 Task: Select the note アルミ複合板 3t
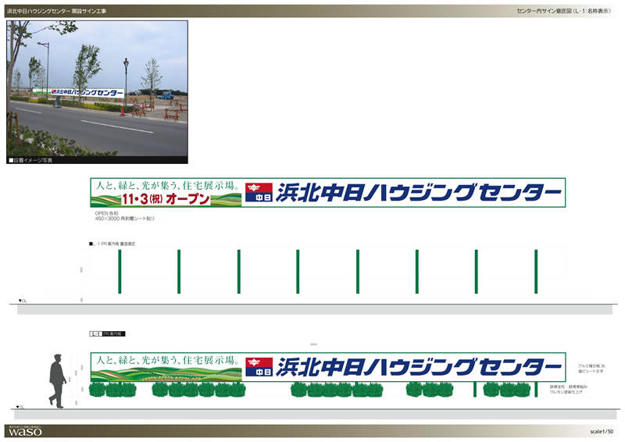coord(591,366)
